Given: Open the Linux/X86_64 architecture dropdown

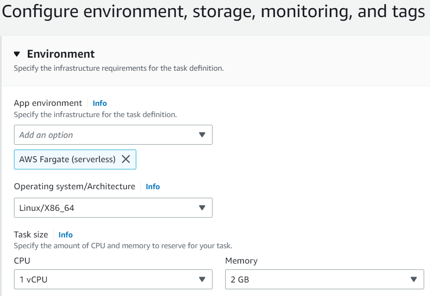Looking at the screenshot, I should click(x=113, y=208).
